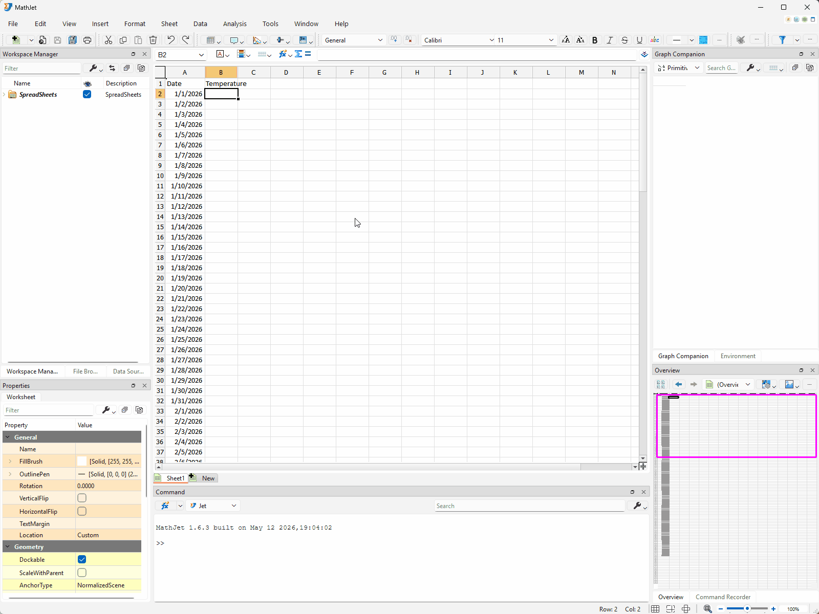Click the Overview back arrow icon
The width and height of the screenshot is (819, 614).
click(679, 384)
